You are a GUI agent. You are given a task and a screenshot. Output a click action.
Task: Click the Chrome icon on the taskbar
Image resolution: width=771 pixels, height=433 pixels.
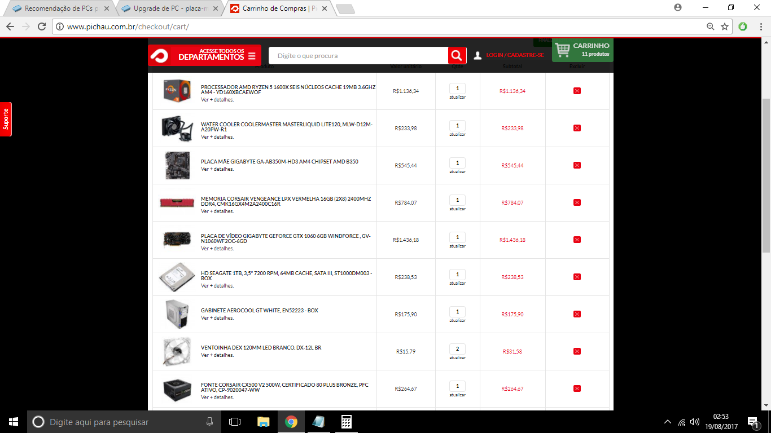[291, 422]
